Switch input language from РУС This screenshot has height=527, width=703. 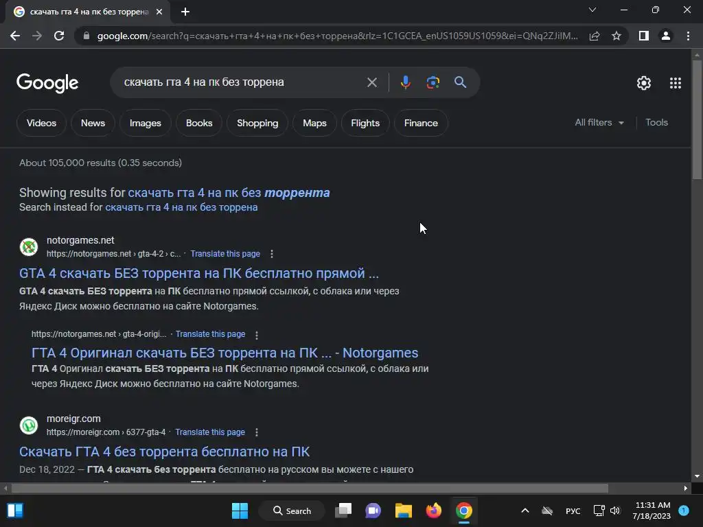[573, 511]
